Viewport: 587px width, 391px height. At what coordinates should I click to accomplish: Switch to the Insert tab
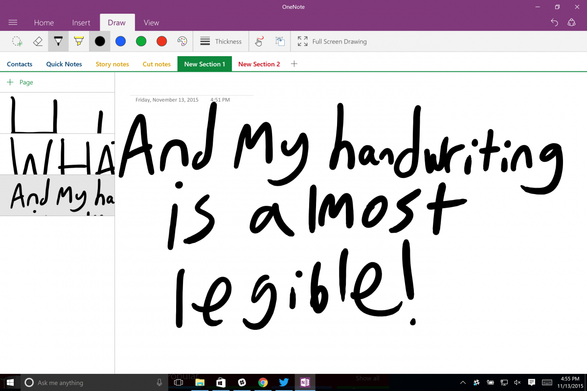(81, 22)
